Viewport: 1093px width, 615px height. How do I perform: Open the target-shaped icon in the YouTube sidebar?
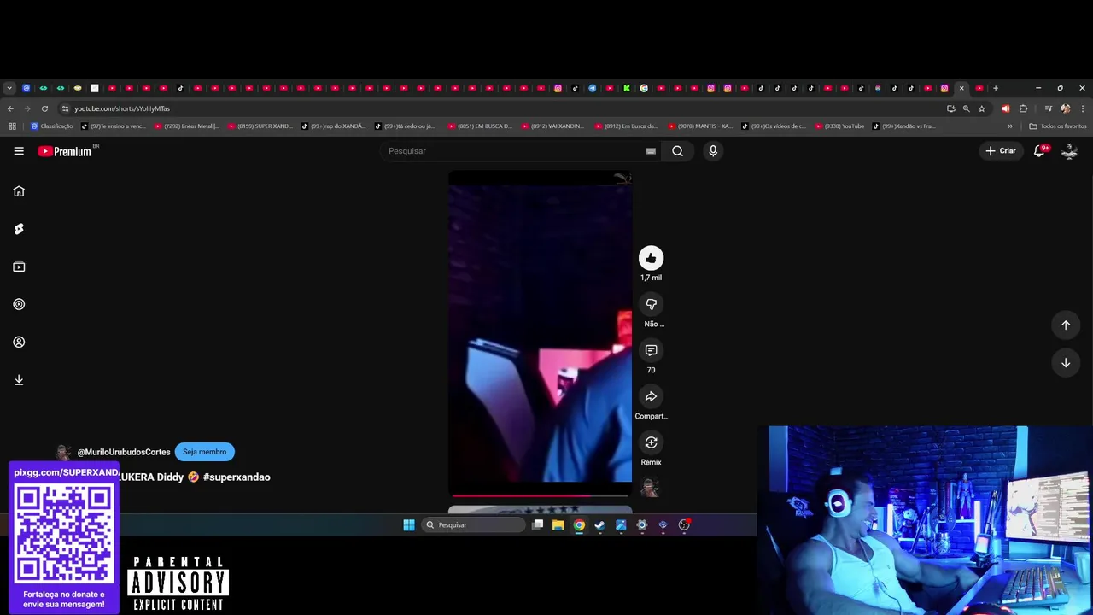[19, 304]
